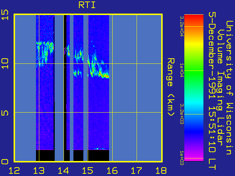Click the hour 14 time axis label
The width and height of the screenshot is (235, 176).
[64, 170]
